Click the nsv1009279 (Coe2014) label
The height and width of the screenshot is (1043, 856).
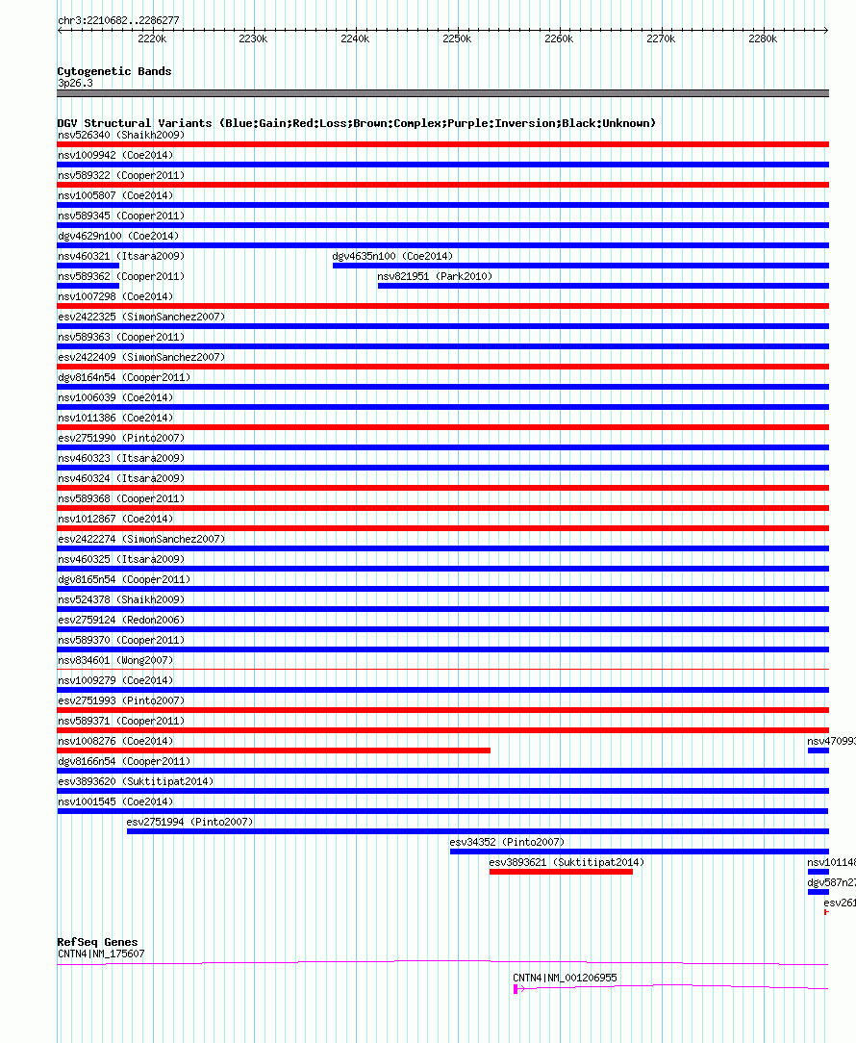[115, 680]
